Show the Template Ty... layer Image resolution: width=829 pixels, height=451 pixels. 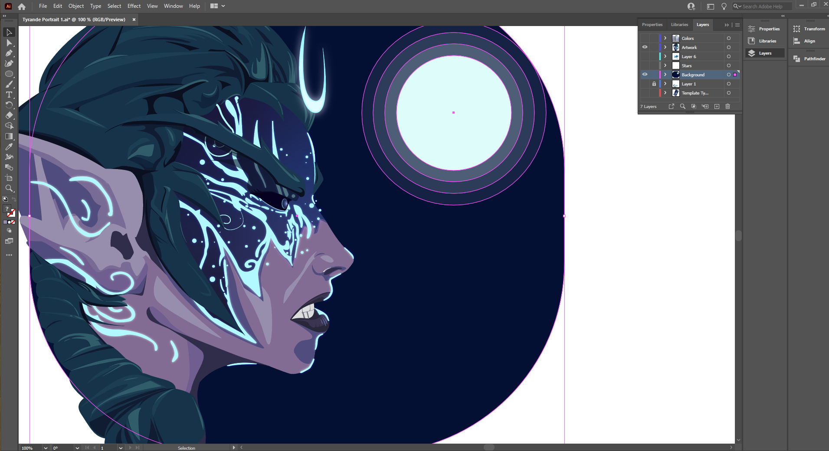pos(645,93)
